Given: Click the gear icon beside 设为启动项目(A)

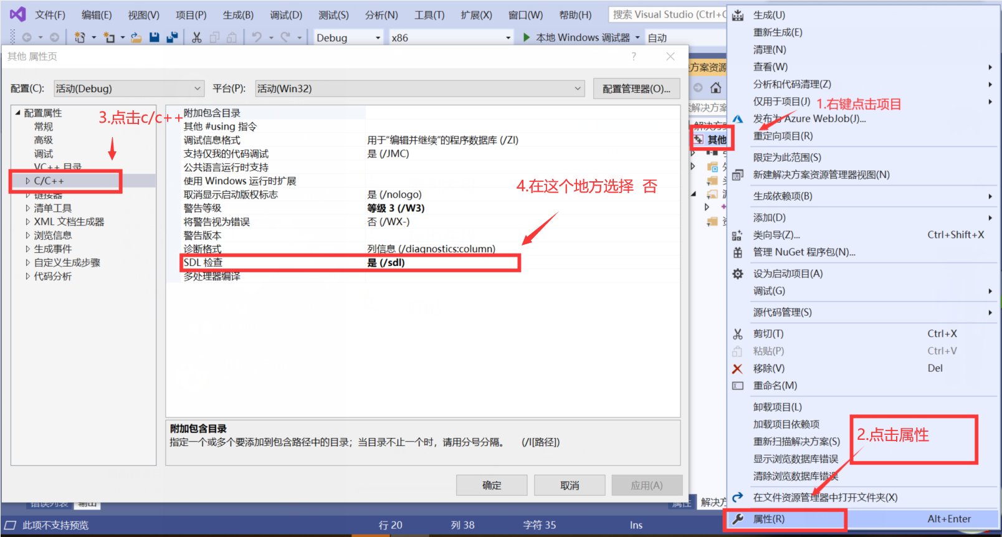Looking at the screenshot, I should click(738, 273).
